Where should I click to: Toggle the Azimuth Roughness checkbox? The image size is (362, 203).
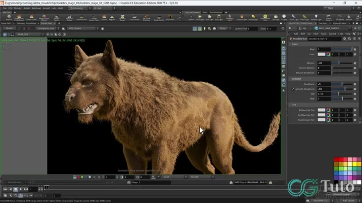293,89
